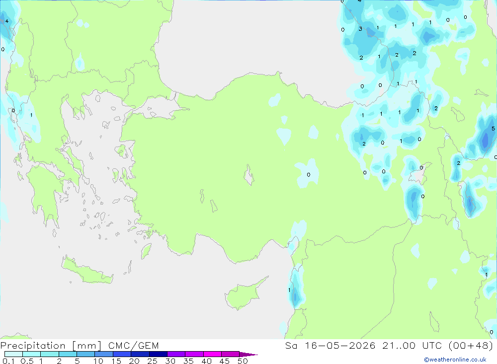This screenshot has width=497, height=364.
Task: Click the 25–30 mm legend swatch
Action: pos(158,354)
